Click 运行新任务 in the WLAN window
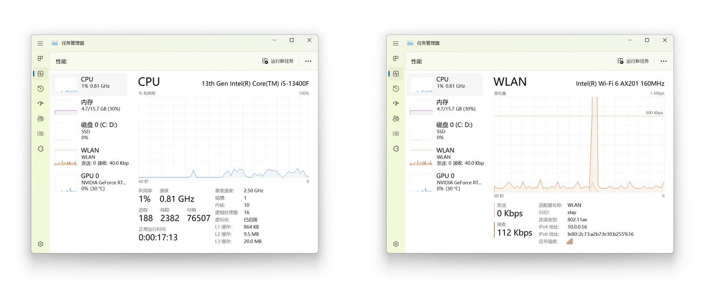707x294 pixels. click(x=633, y=61)
